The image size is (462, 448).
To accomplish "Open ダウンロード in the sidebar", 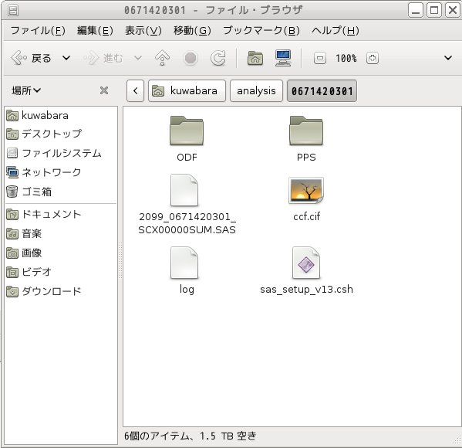I will tap(44, 291).
